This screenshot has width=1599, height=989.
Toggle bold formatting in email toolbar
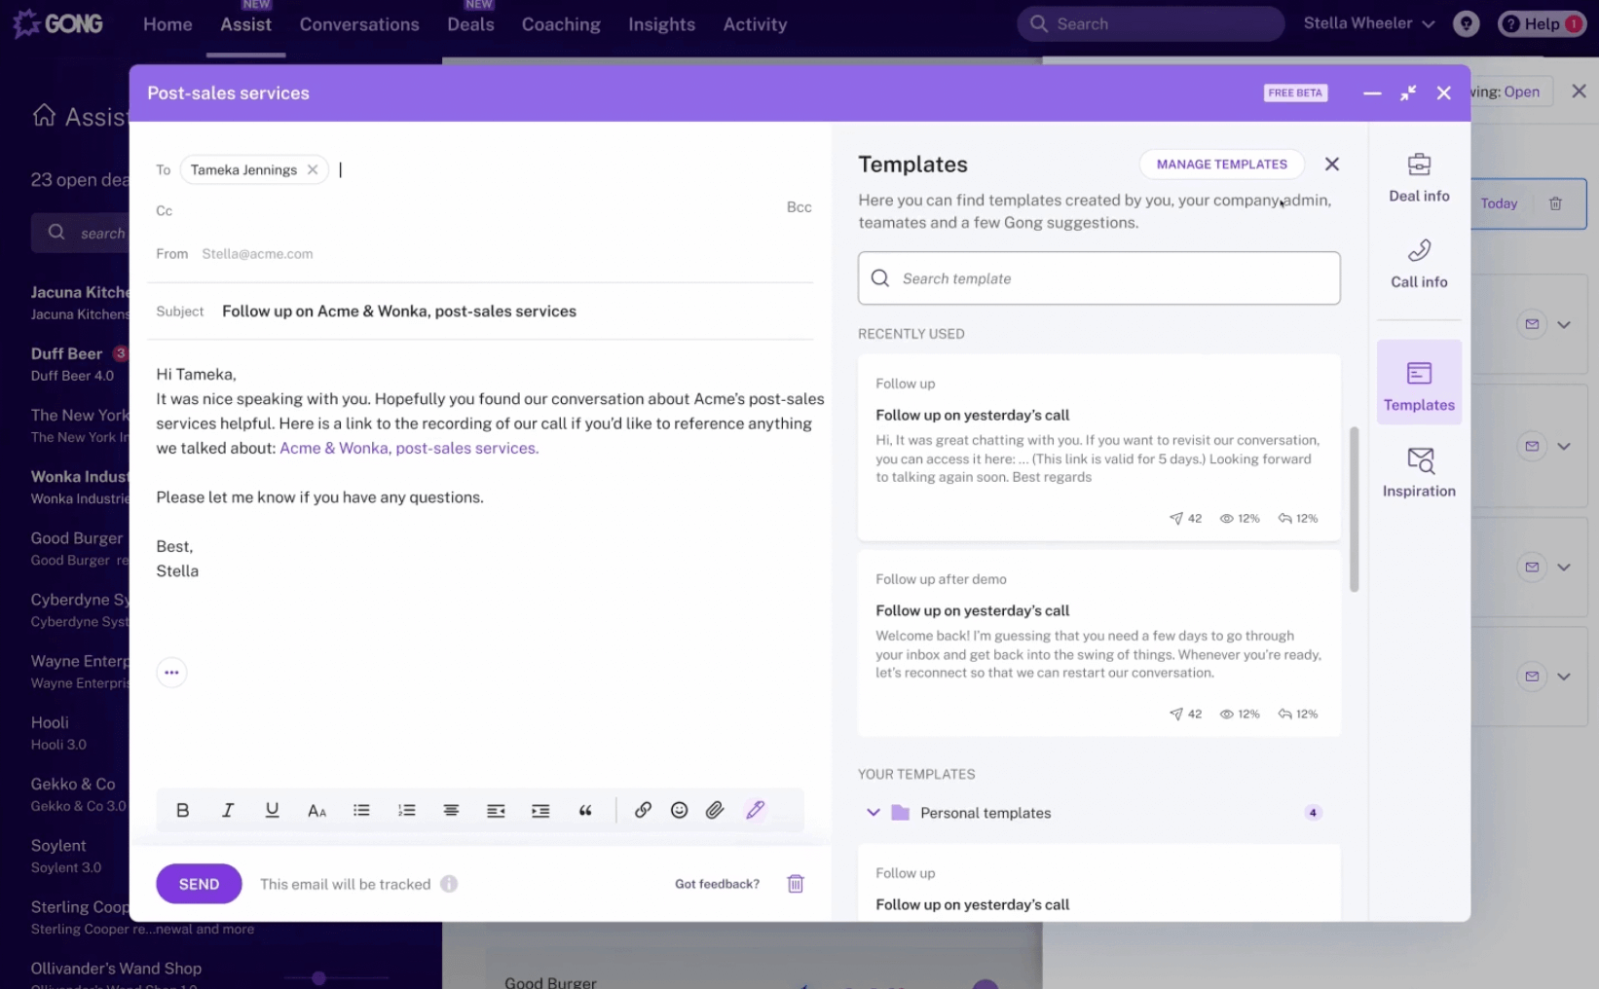pos(182,810)
